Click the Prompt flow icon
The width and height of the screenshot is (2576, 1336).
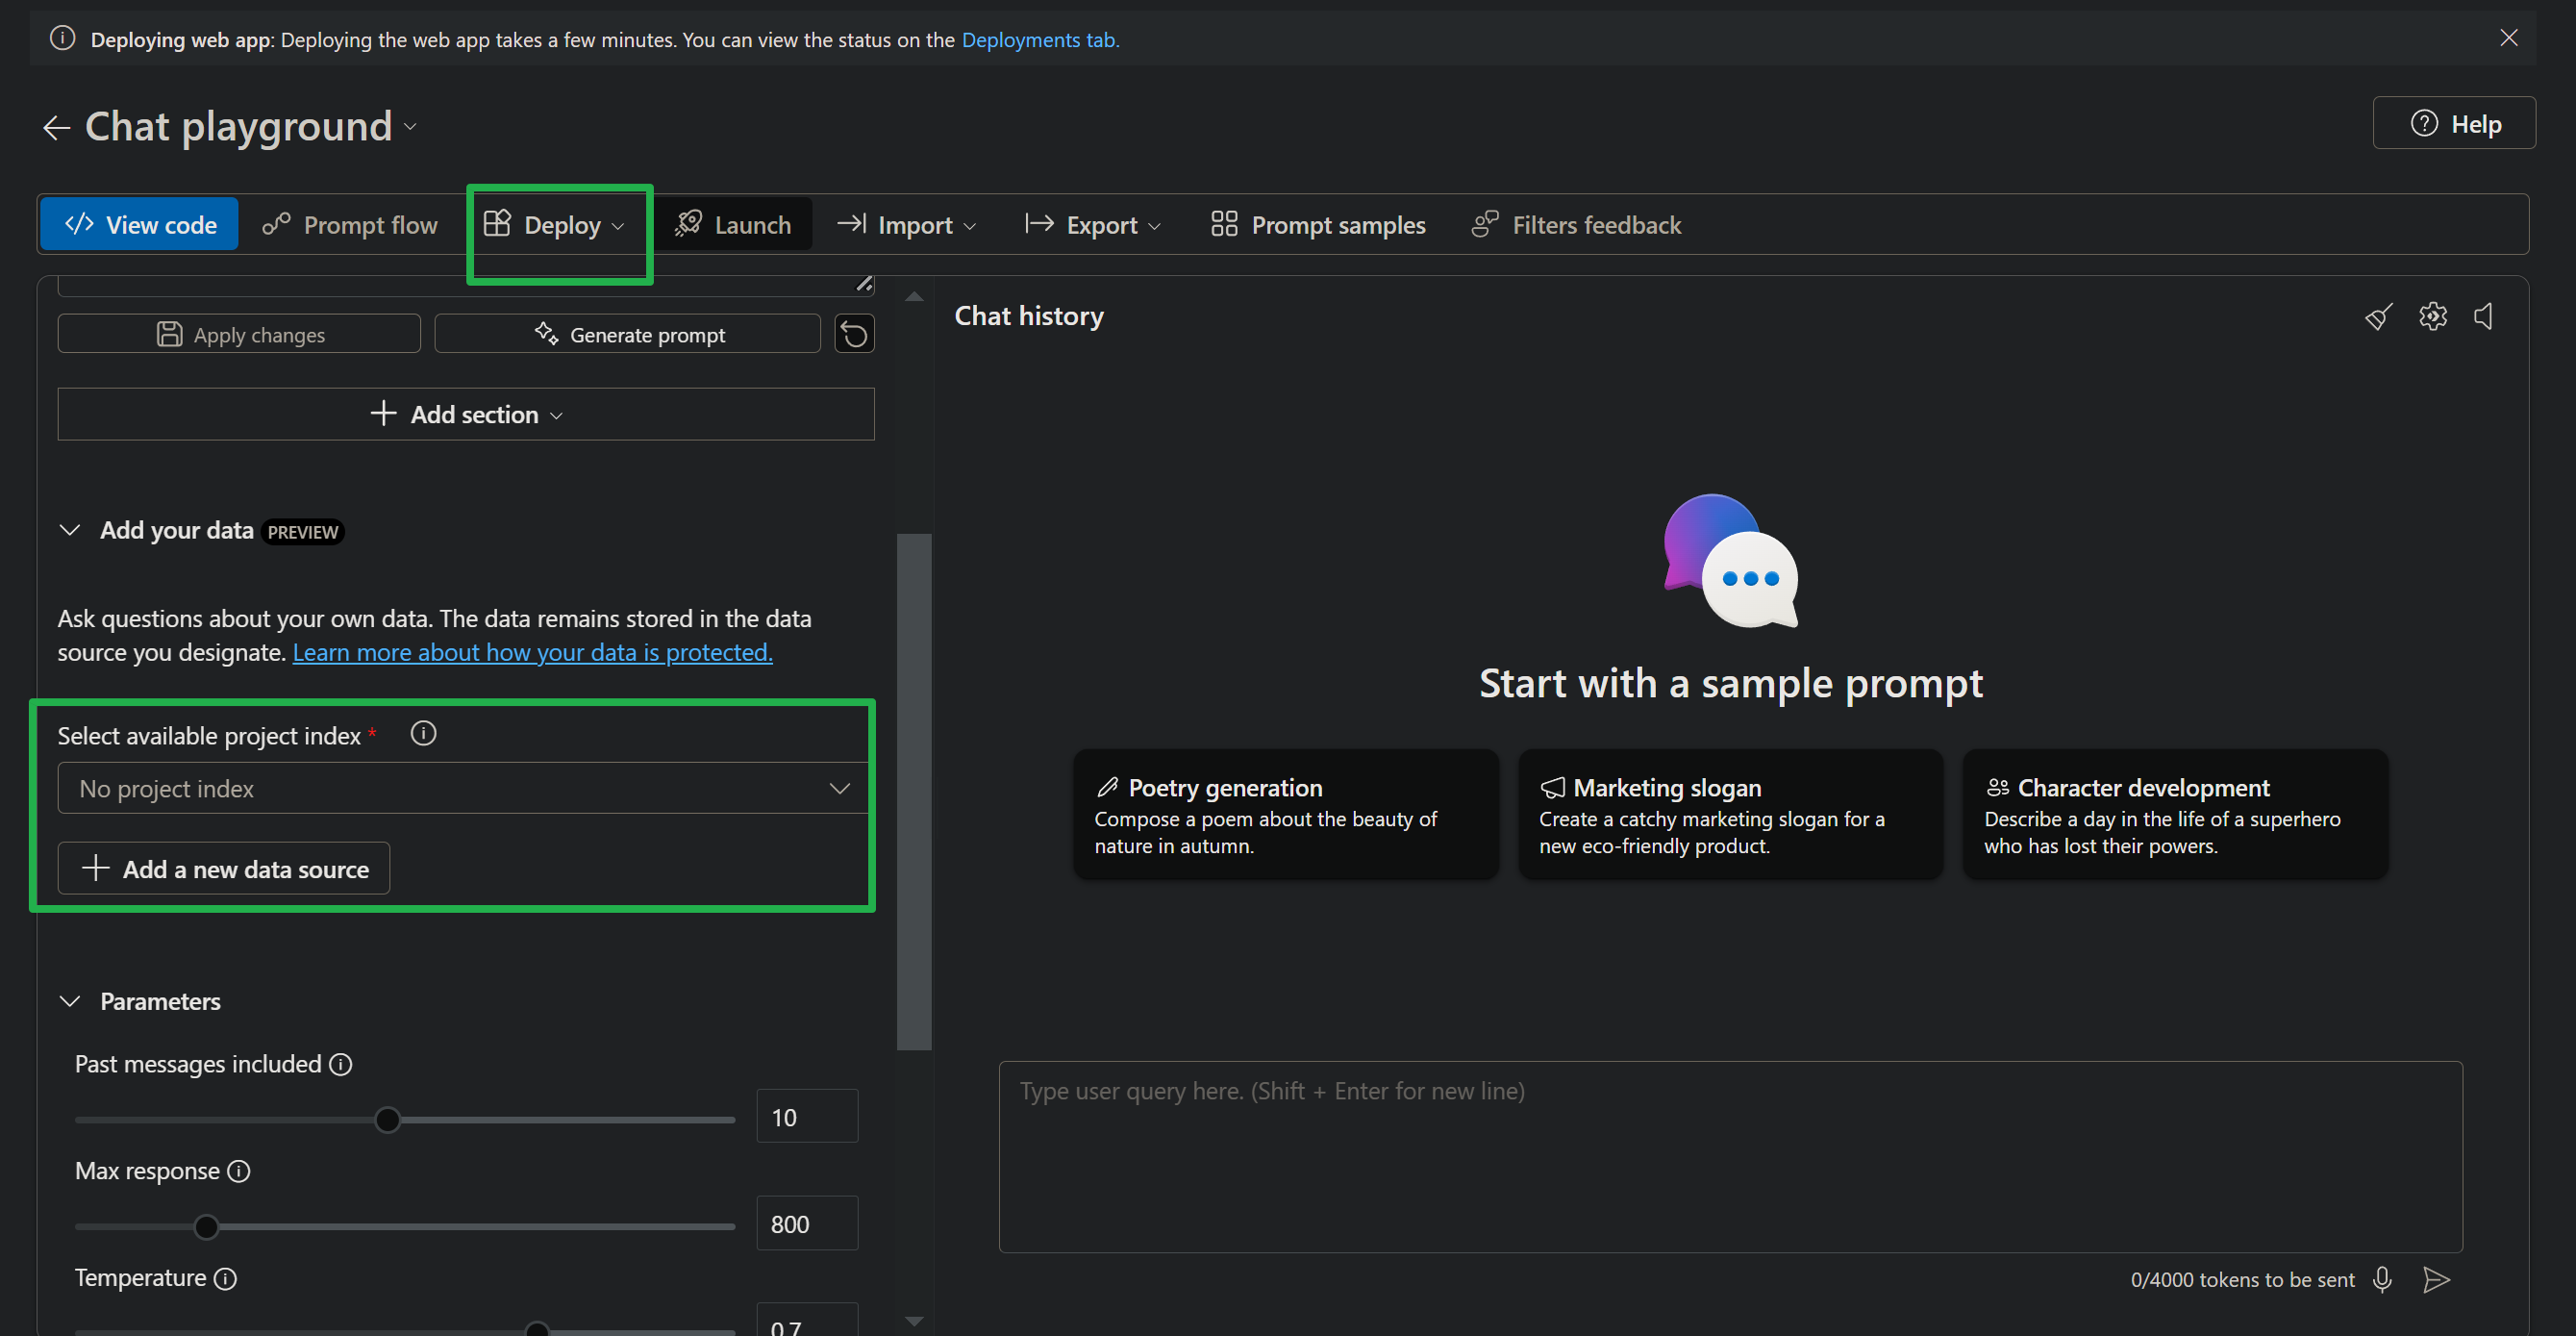click(x=276, y=223)
